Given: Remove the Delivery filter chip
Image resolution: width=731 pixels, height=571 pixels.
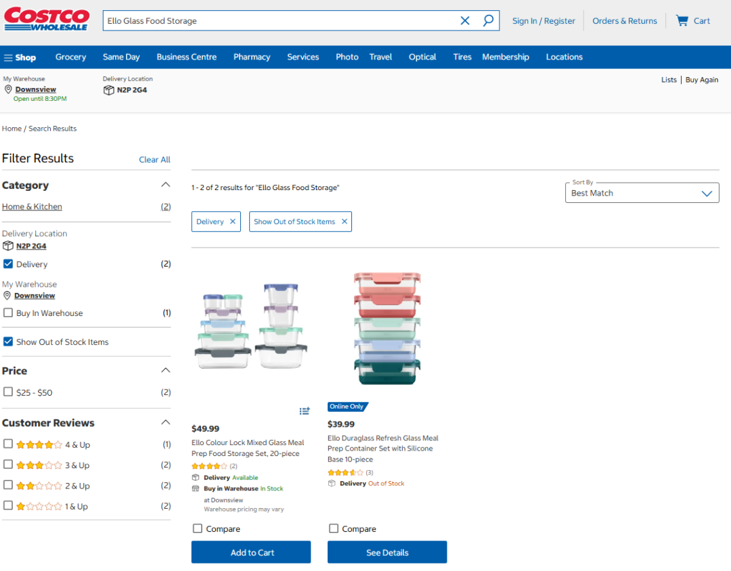Looking at the screenshot, I should pyautogui.click(x=233, y=222).
